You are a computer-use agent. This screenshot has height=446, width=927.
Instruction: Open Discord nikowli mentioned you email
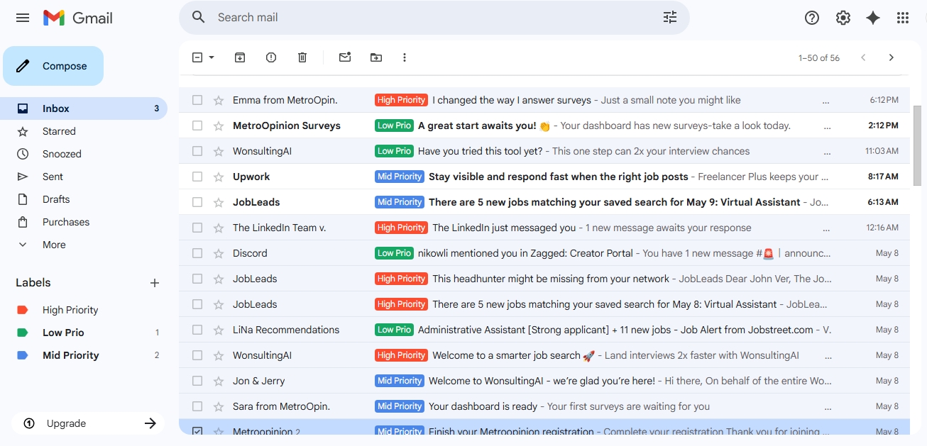point(544,253)
